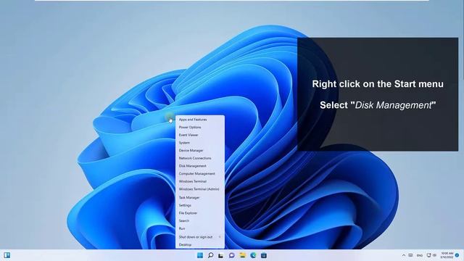Open the tray keyboard/display icon next to chevron
Viewport: 464px width, 261px height.
(410, 255)
